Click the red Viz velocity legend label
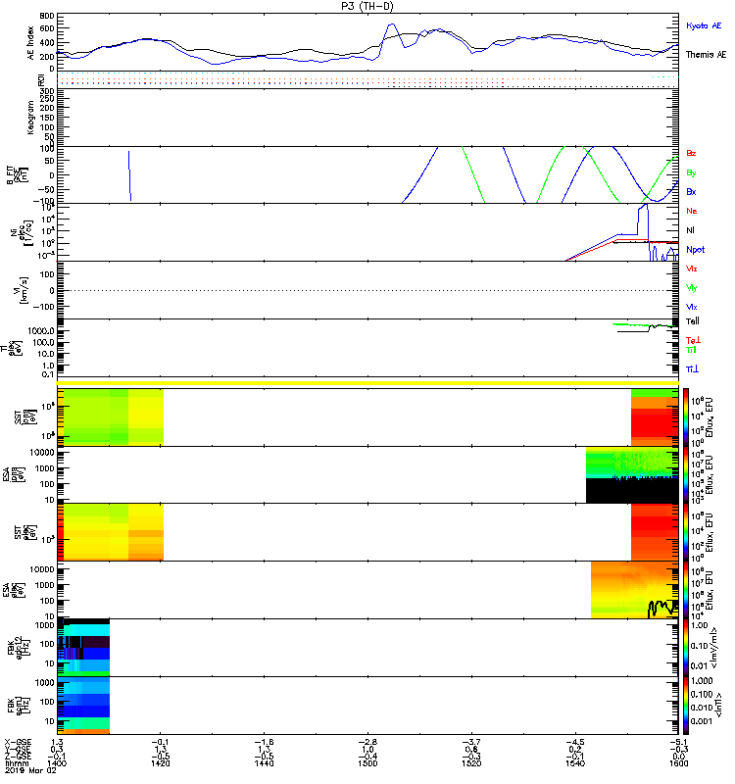Viewport: 735px width, 784px height. click(691, 269)
